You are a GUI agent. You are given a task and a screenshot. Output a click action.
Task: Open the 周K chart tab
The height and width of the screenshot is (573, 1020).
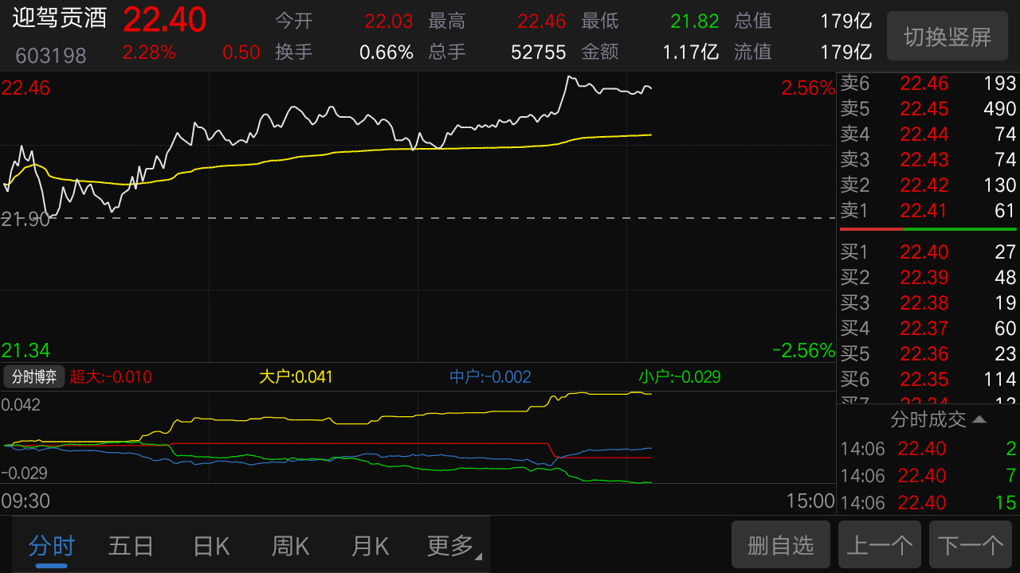(x=290, y=546)
